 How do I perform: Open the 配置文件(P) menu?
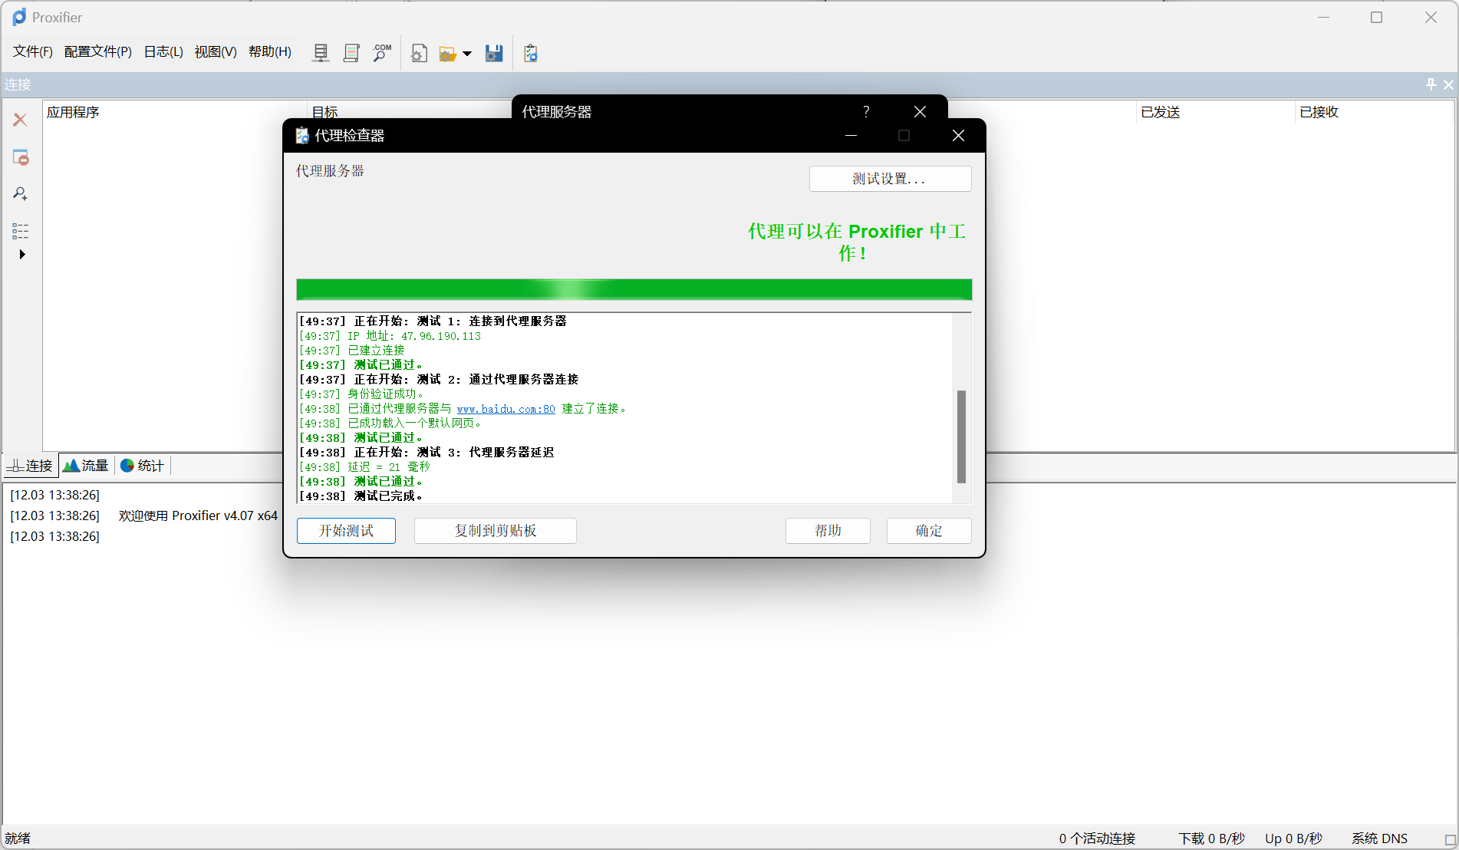click(98, 51)
